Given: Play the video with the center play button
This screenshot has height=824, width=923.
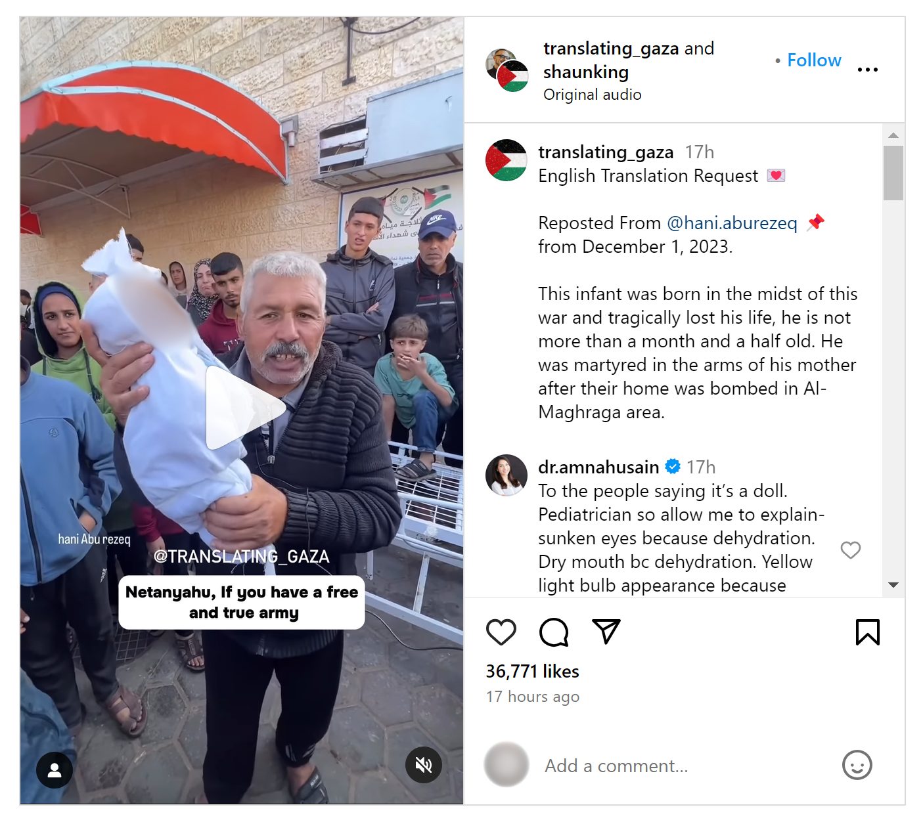Looking at the screenshot, I should pos(244,408).
